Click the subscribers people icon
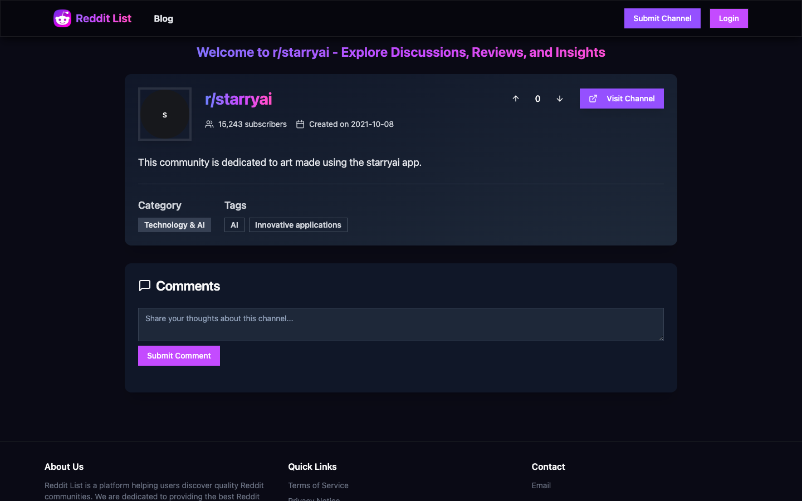802x501 pixels. [x=209, y=124]
